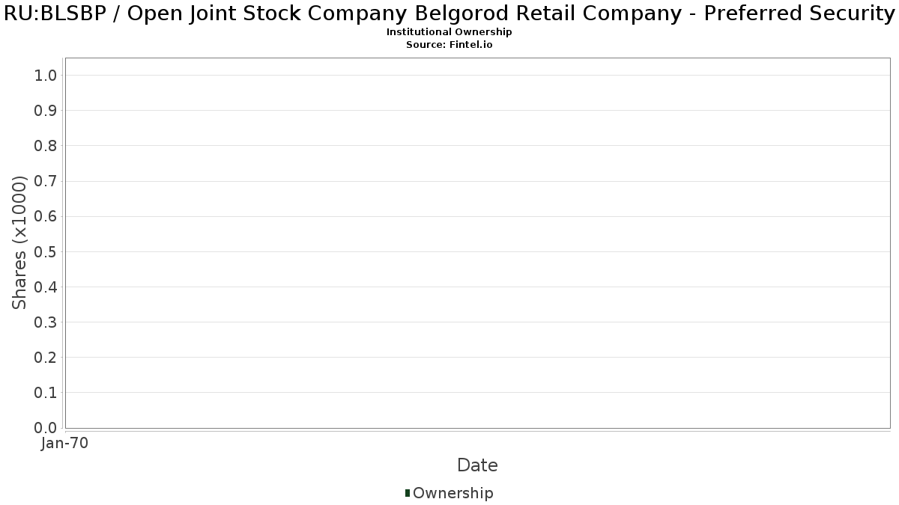Image resolution: width=899 pixels, height=505 pixels.
Task: Select the Institutional Ownership subtitle
Action: click(x=449, y=32)
